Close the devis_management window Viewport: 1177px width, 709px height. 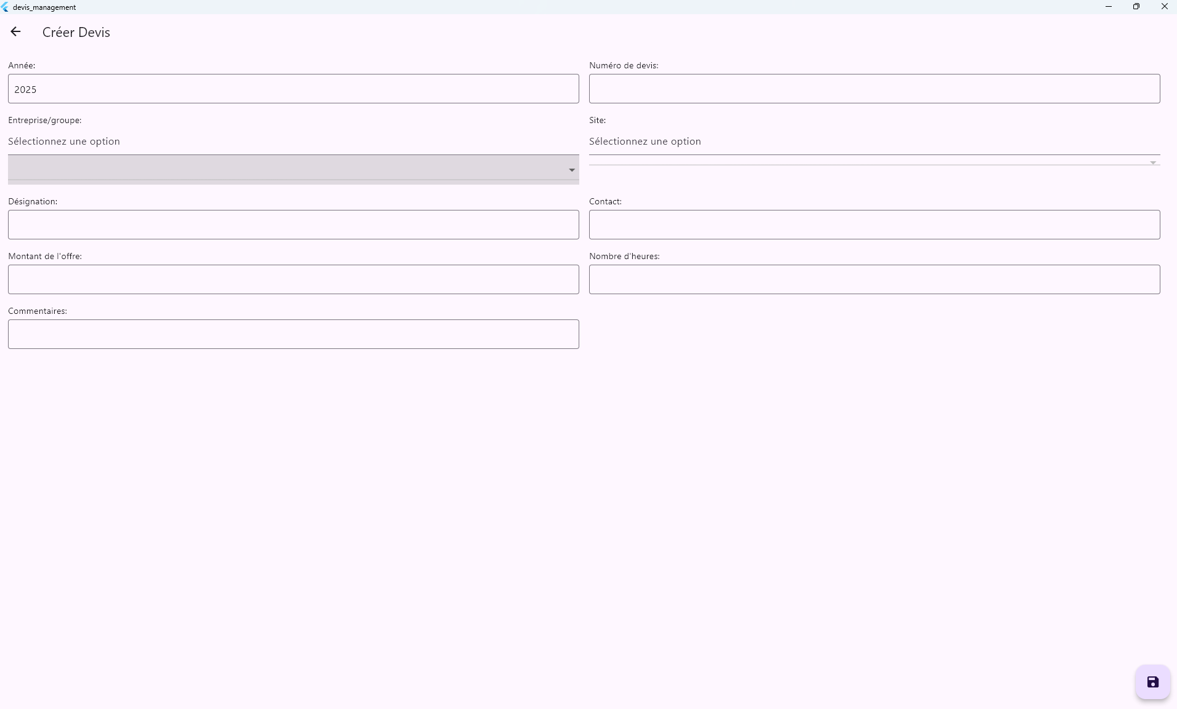(x=1164, y=7)
